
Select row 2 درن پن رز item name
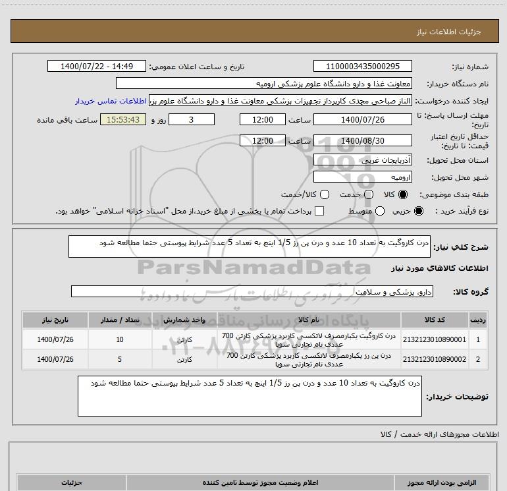click(309, 360)
